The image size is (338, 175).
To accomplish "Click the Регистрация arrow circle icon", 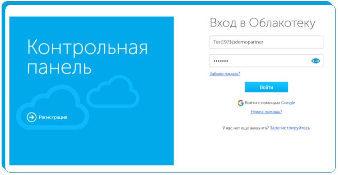I will point(31,117).
